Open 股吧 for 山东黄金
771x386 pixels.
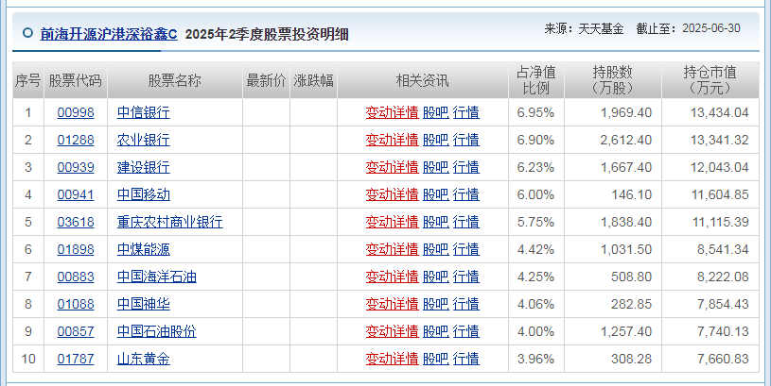(436, 359)
